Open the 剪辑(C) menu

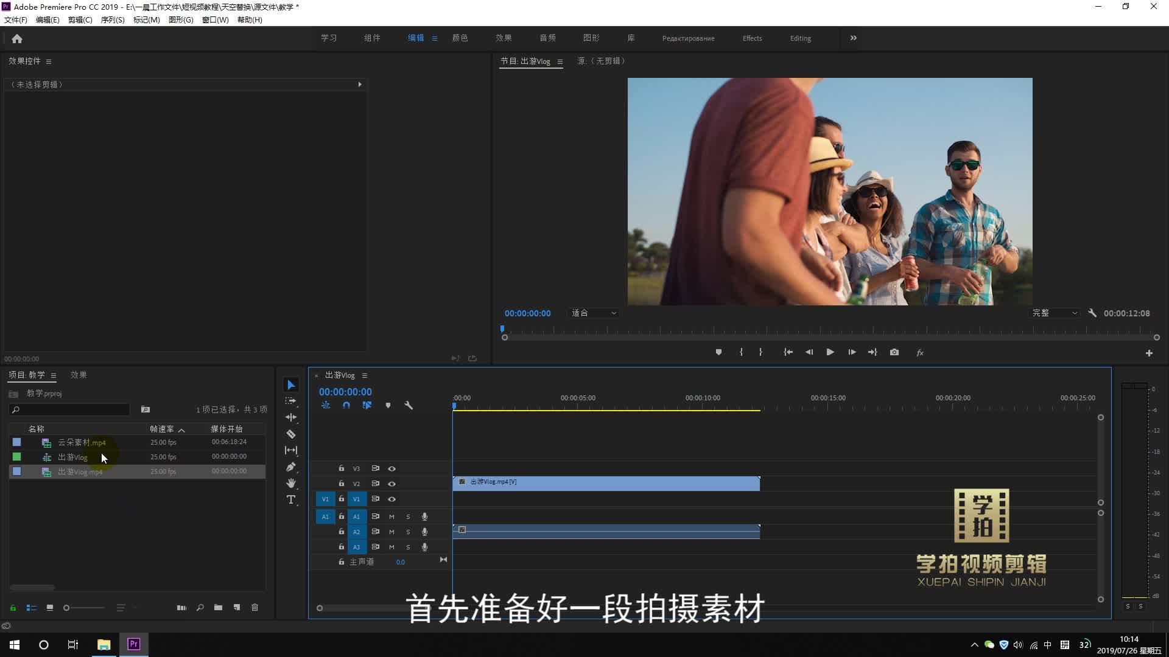[80, 20]
